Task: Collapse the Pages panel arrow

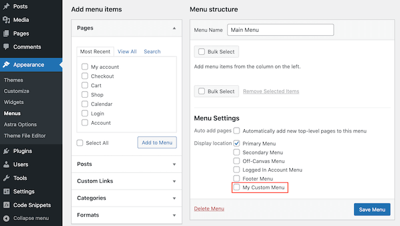Action: (x=174, y=28)
